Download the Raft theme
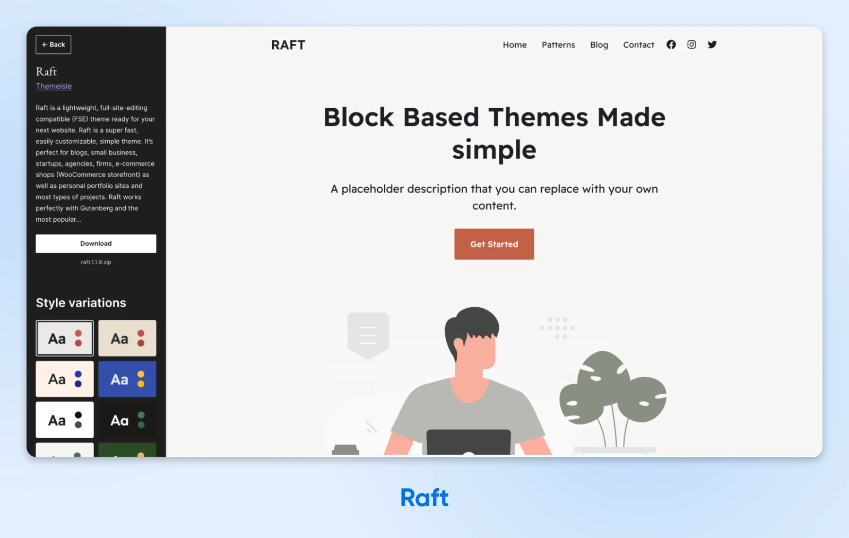 click(x=96, y=244)
